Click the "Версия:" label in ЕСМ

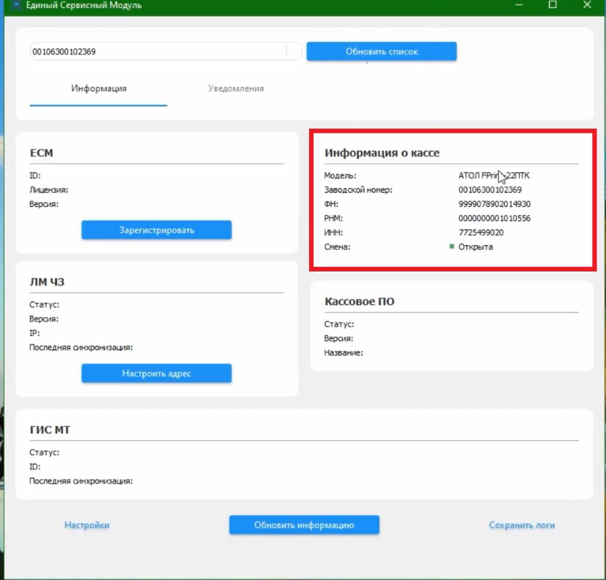point(44,204)
